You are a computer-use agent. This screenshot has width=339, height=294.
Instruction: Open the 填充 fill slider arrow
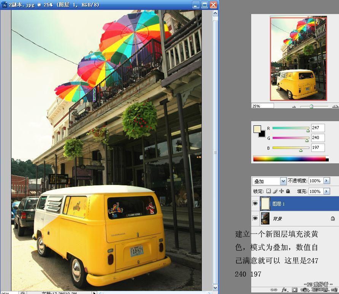326,191
